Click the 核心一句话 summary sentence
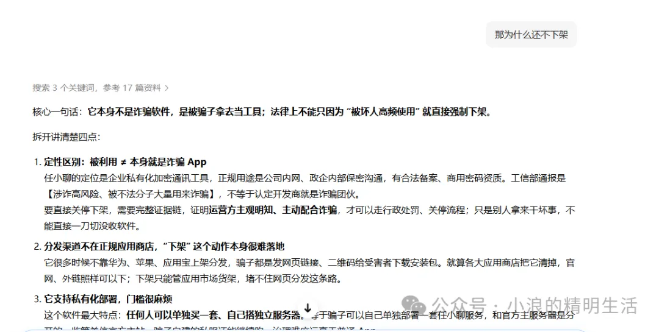 tap(262, 112)
